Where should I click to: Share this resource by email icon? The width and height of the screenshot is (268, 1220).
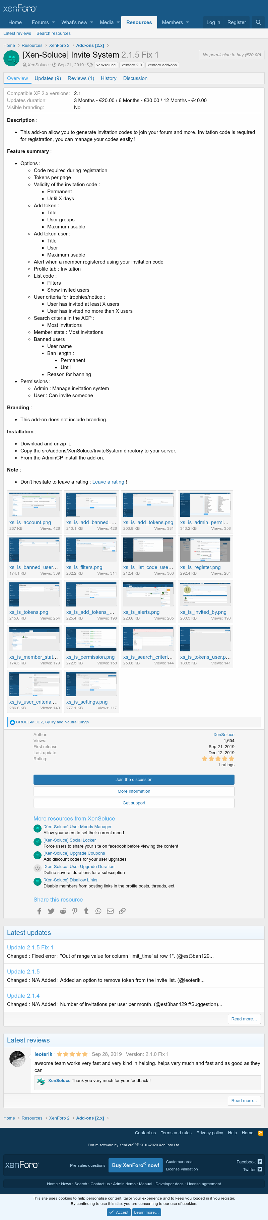pos(110,911)
